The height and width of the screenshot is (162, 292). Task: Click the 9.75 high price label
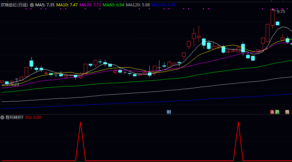point(281,12)
